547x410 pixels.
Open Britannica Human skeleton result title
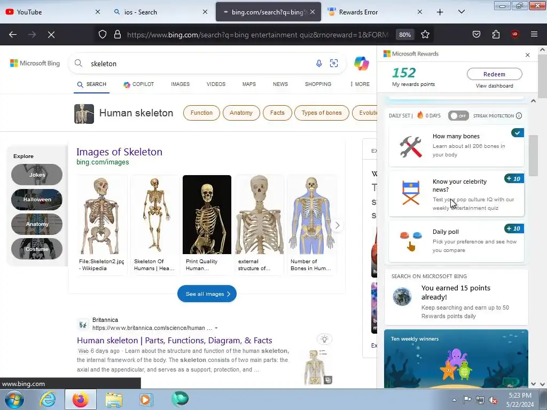coord(175,340)
